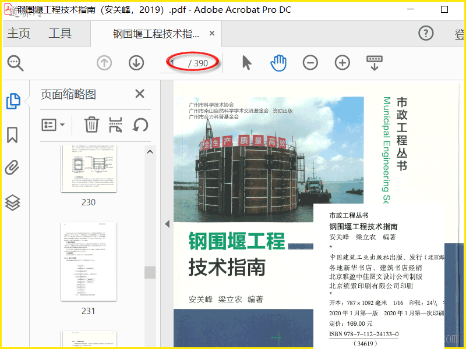Switch to the 主页 tab
The width and height of the screenshot is (466, 349).
tap(19, 33)
